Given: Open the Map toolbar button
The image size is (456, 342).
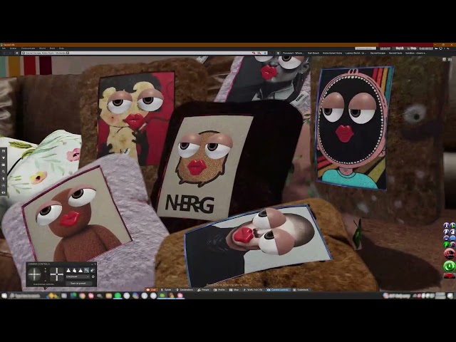Looking at the screenshot, I should 234,290.
